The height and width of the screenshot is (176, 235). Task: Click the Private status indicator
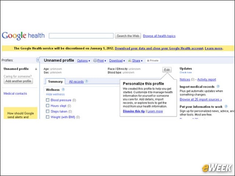pyautogui.click(x=153, y=60)
